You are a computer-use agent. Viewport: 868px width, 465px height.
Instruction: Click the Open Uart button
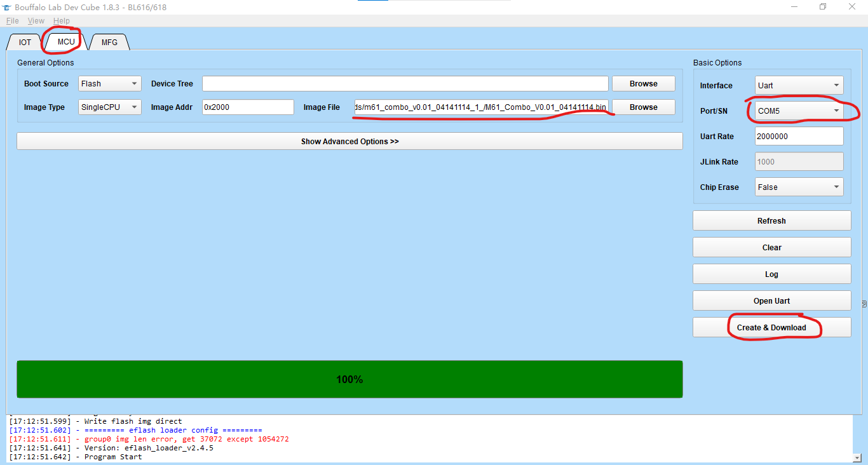(x=772, y=301)
